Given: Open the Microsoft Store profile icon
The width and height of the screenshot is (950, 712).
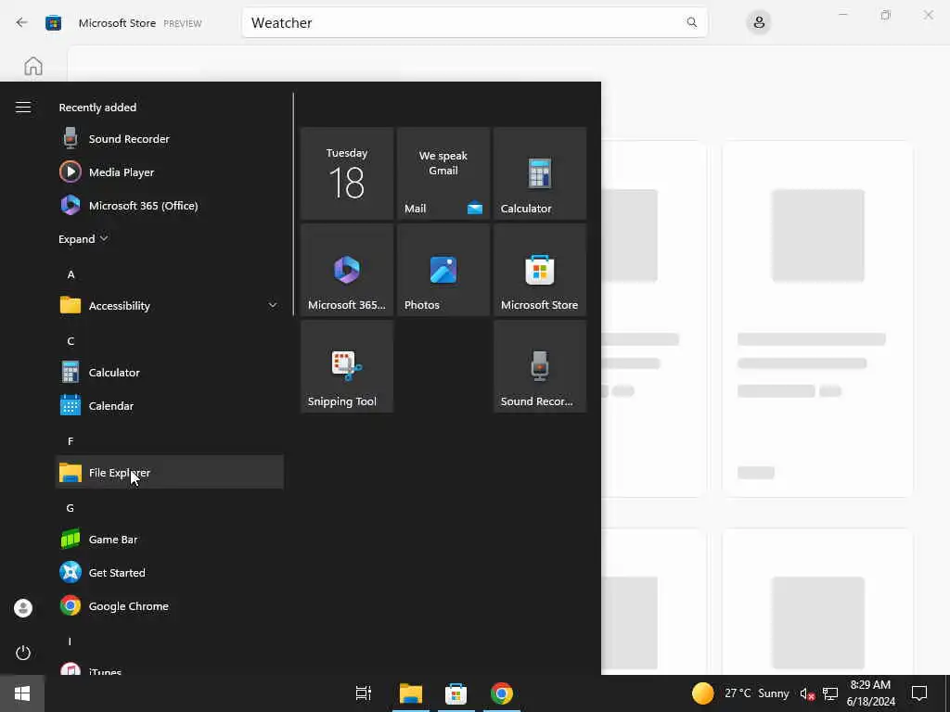Looking at the screenshot, I should [x=759, y=22].
